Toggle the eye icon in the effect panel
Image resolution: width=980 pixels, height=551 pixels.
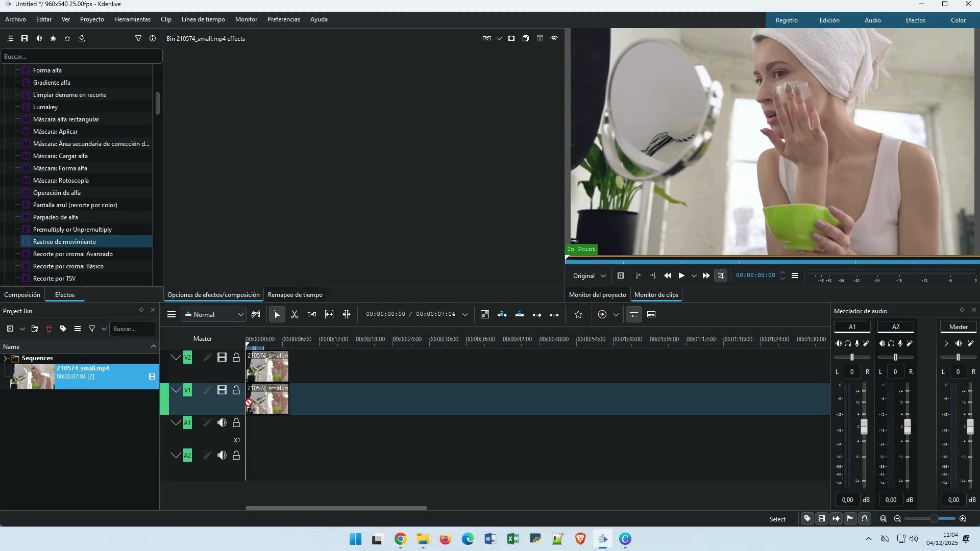(x=554, y=39)
